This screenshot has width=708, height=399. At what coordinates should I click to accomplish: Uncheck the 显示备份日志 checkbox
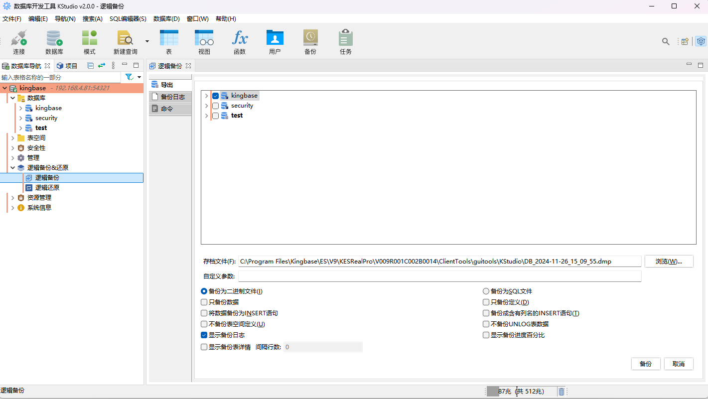click(x=204, y=335)
